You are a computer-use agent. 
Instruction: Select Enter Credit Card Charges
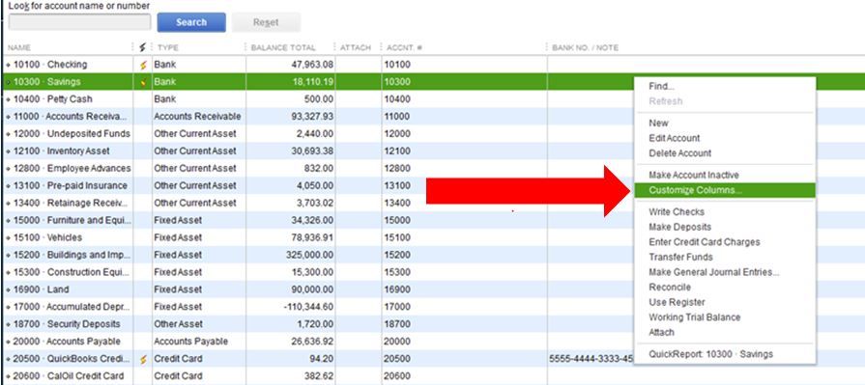point(704,242)
